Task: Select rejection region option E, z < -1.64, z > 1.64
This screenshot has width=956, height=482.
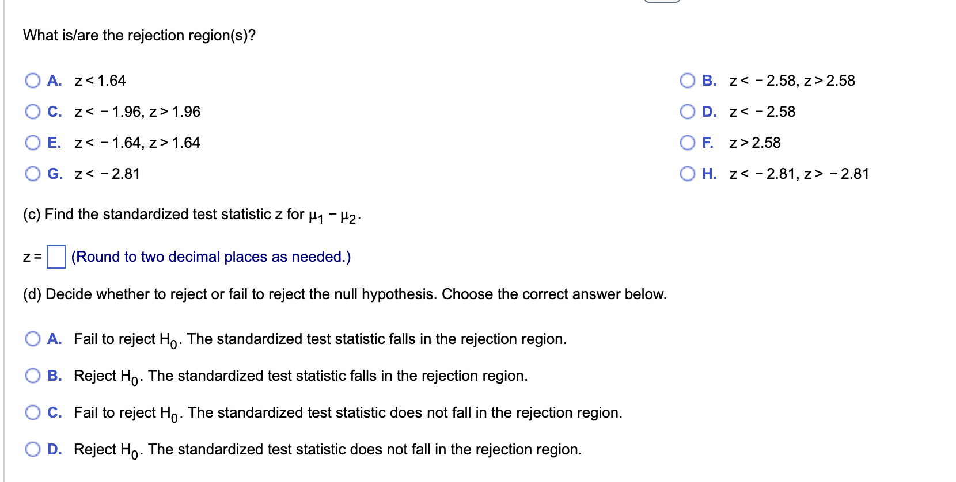Action: pyautogui.click(x=33, y=143)
